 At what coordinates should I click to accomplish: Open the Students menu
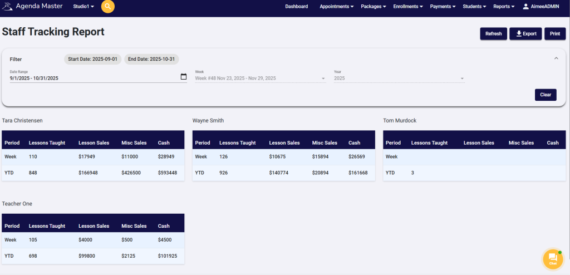click(475, 7)
